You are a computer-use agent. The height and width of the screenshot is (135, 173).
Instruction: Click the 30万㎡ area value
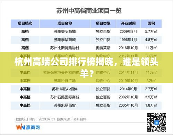[151, 56]
